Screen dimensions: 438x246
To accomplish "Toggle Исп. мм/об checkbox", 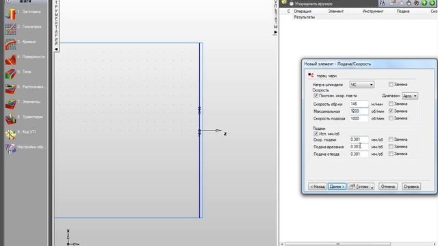I will click(x=316, y=134).
